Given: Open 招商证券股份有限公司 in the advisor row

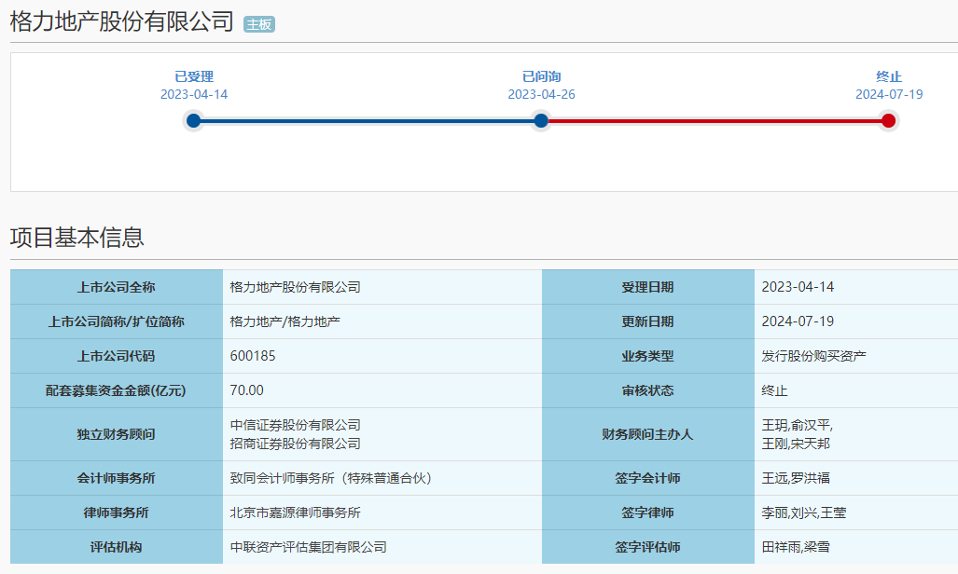Looking at the screenshot, I should tap(295, 444).
